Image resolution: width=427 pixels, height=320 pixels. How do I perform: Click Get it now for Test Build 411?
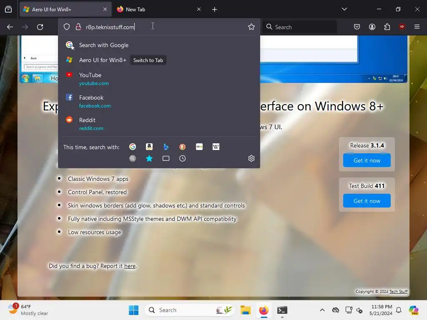pos(367,201)
